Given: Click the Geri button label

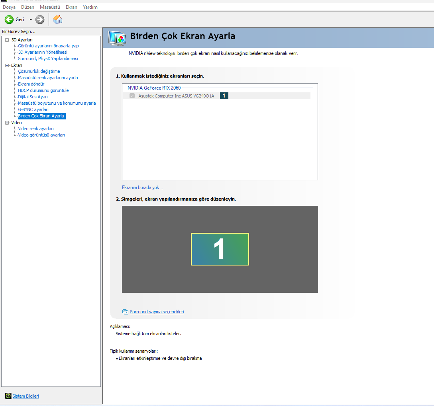Looking at the screenshot, I should (x=20, y=20).
